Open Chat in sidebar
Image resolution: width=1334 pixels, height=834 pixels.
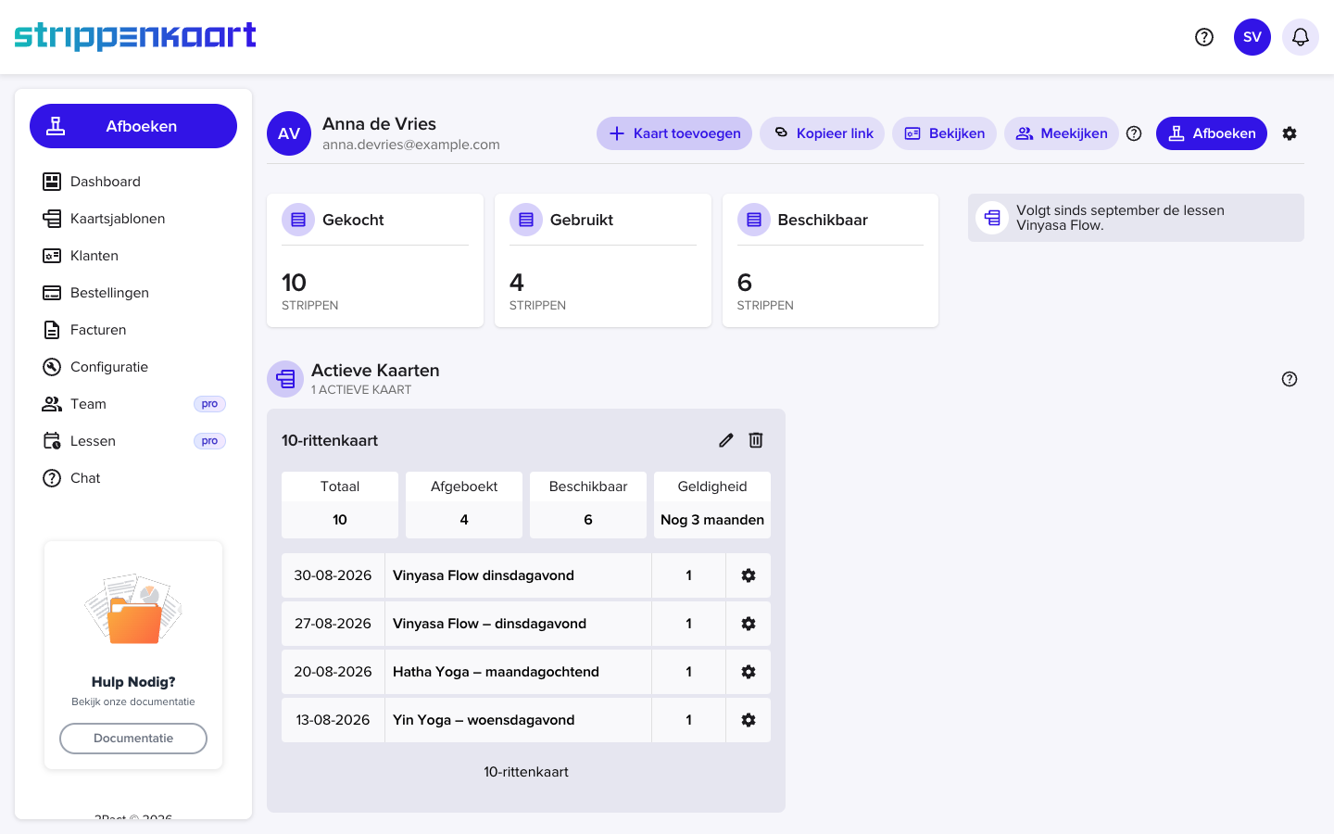(133, 478)
